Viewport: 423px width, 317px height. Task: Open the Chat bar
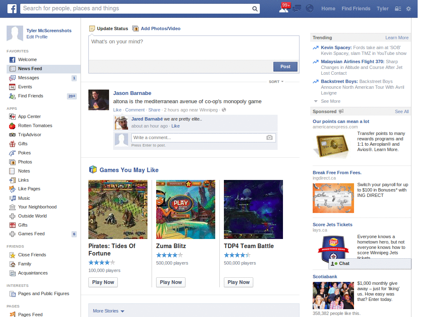370,264
